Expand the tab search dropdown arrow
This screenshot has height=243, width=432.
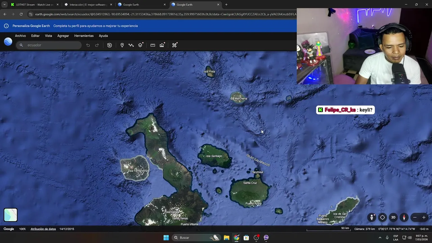4,5
